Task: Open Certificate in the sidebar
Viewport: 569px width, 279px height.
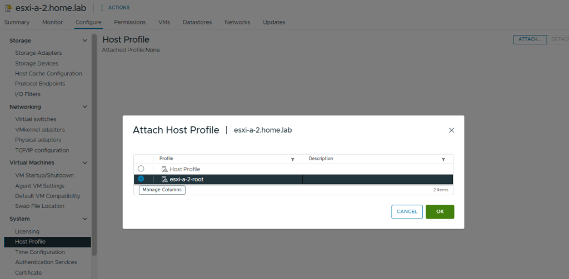Action: pos(28,273)
